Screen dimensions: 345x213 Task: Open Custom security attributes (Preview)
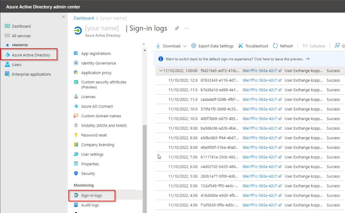click(x=104, y=85)
